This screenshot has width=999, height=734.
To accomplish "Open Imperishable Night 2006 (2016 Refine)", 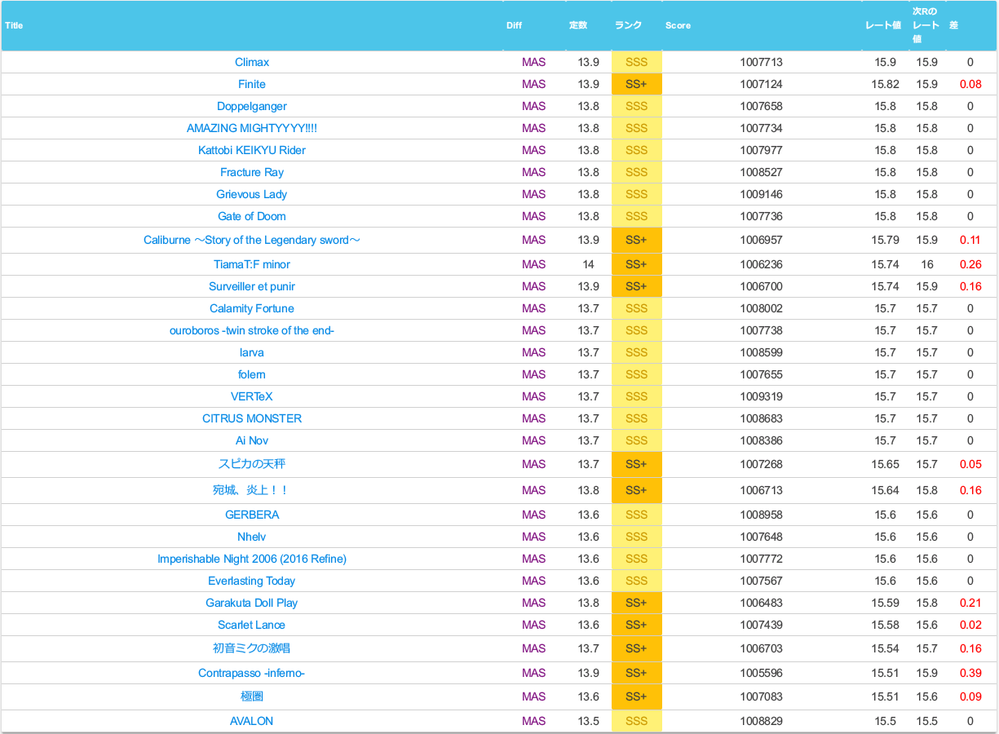I will coord(252,559).
